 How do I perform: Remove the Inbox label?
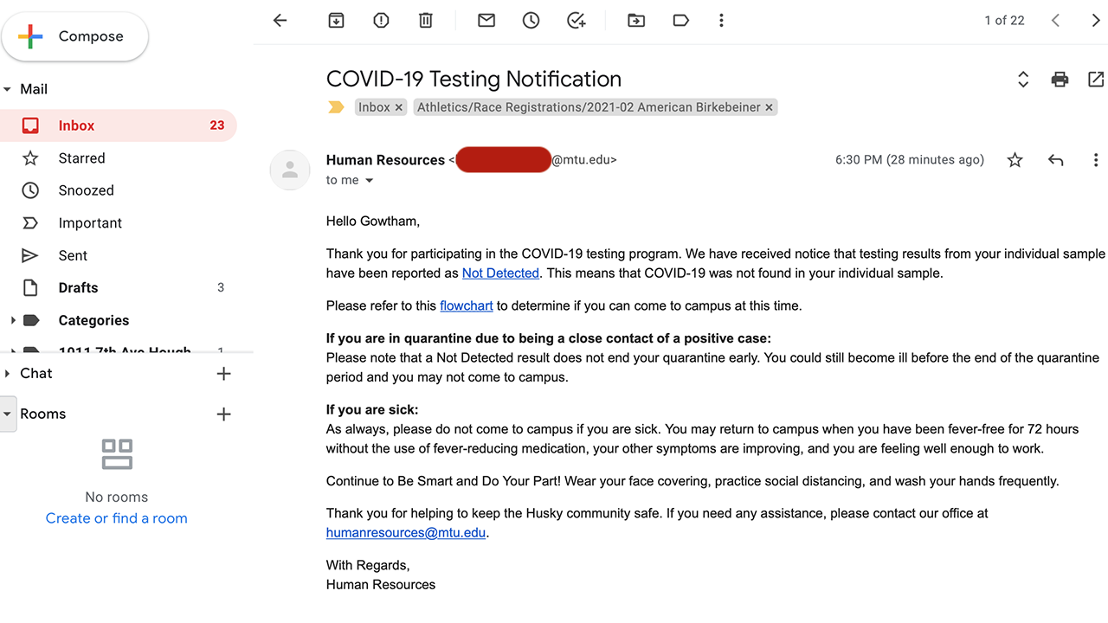399,107
